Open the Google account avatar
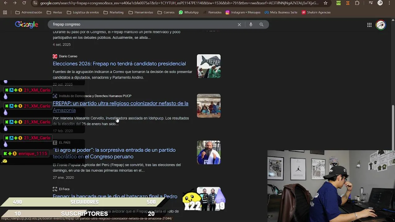 (381, 25)
